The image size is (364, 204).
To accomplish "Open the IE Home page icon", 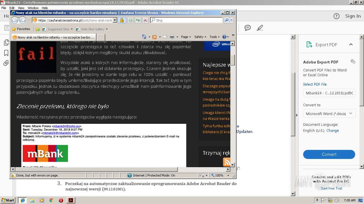I will [x=144, y=37].
